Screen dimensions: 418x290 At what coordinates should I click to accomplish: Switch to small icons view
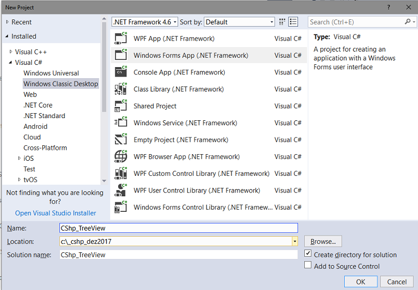(x=282, y=22)
